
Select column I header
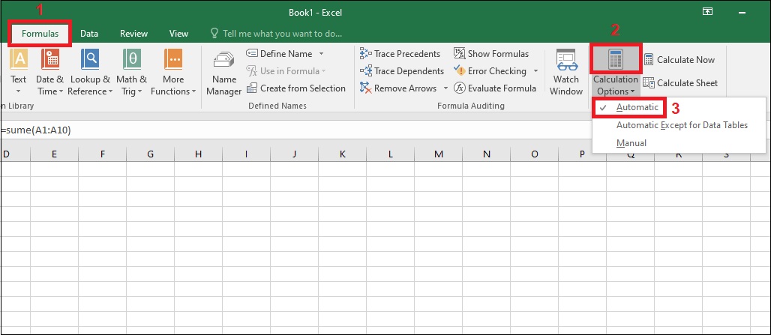tap(246, 154)
